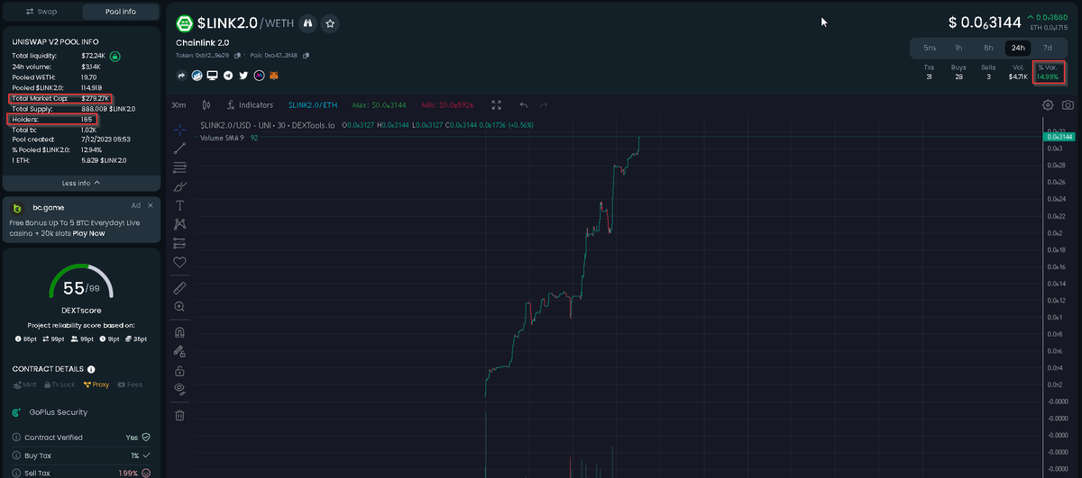Click the $LINK2.0 token logo

pos(184,23)
